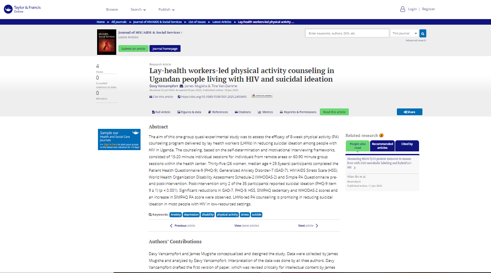Click the magnifier search button
The height and width of the screenshot is (273, 491).
(422, 33)
